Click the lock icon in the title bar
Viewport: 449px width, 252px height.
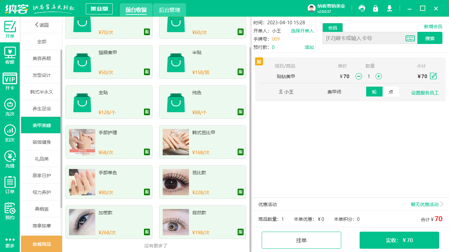pyautogui.click(x=375, y=8)
